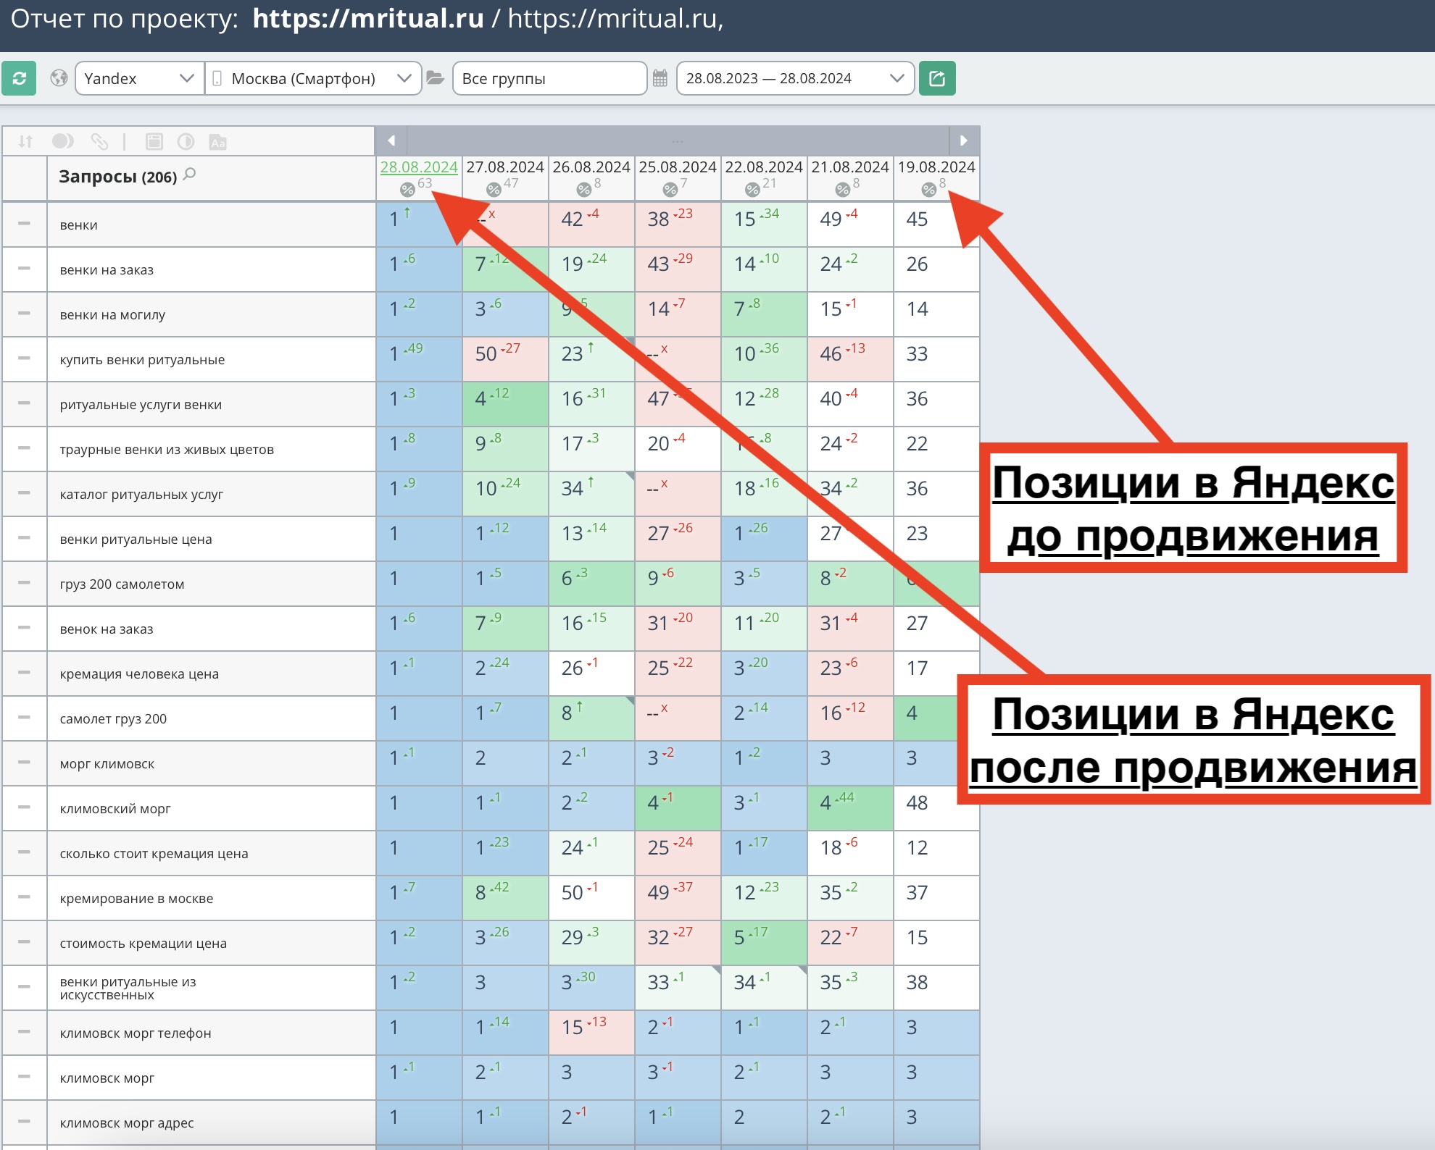Click the globe icon beside Yandex

[59, 78]
